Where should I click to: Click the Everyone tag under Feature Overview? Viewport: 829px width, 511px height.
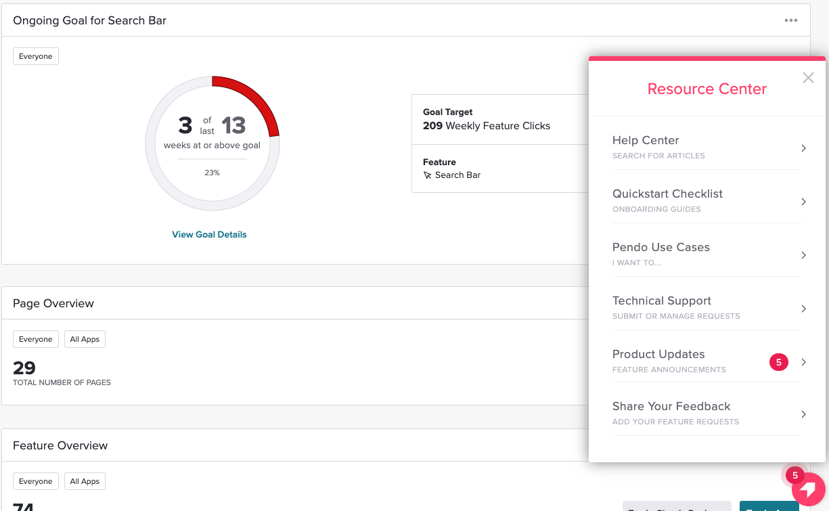coord(36,481)
